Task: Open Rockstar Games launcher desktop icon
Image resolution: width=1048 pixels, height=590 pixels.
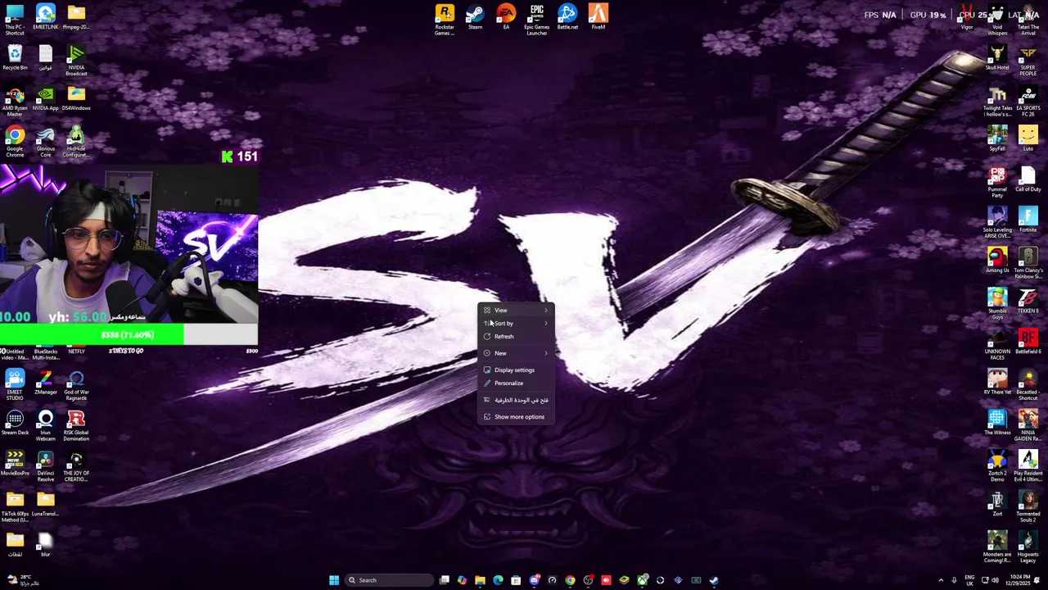Action: click(445, 20)
